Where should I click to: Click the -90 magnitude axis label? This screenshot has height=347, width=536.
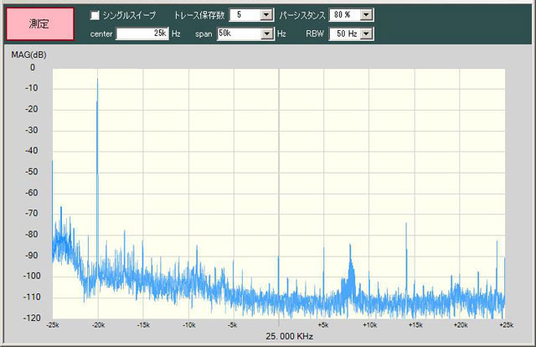pyautogui.click(x=32, y=256)
